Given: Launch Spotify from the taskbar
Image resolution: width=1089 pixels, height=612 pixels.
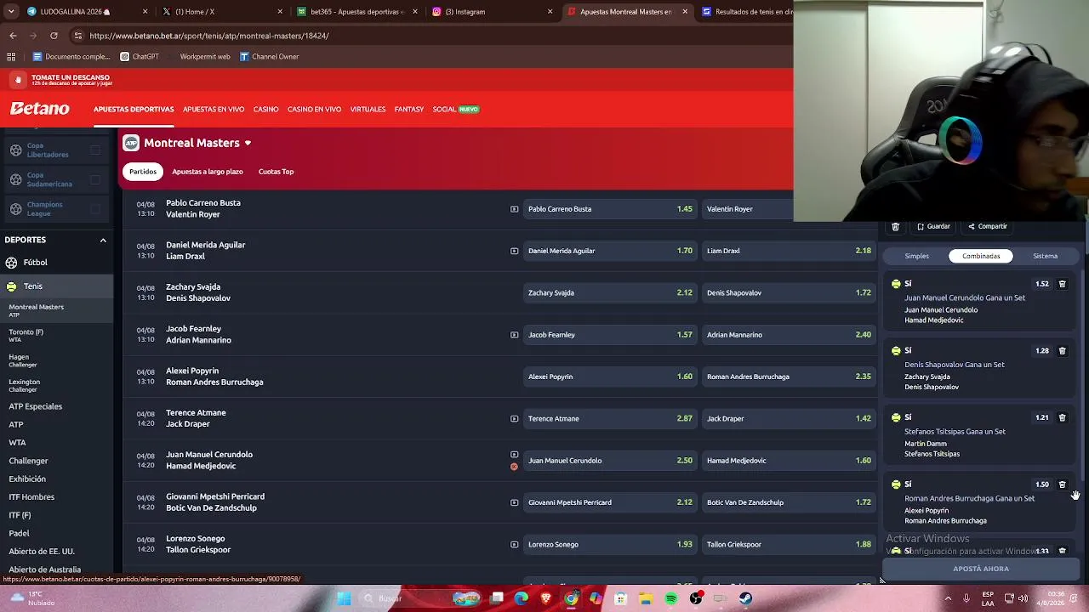Looking at the screenshot, I should [671, 598].
